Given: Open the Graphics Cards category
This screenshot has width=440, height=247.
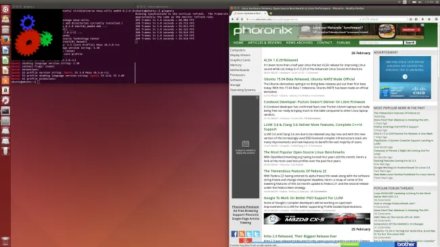Looking at the screenshot, I should click(240, 60).
